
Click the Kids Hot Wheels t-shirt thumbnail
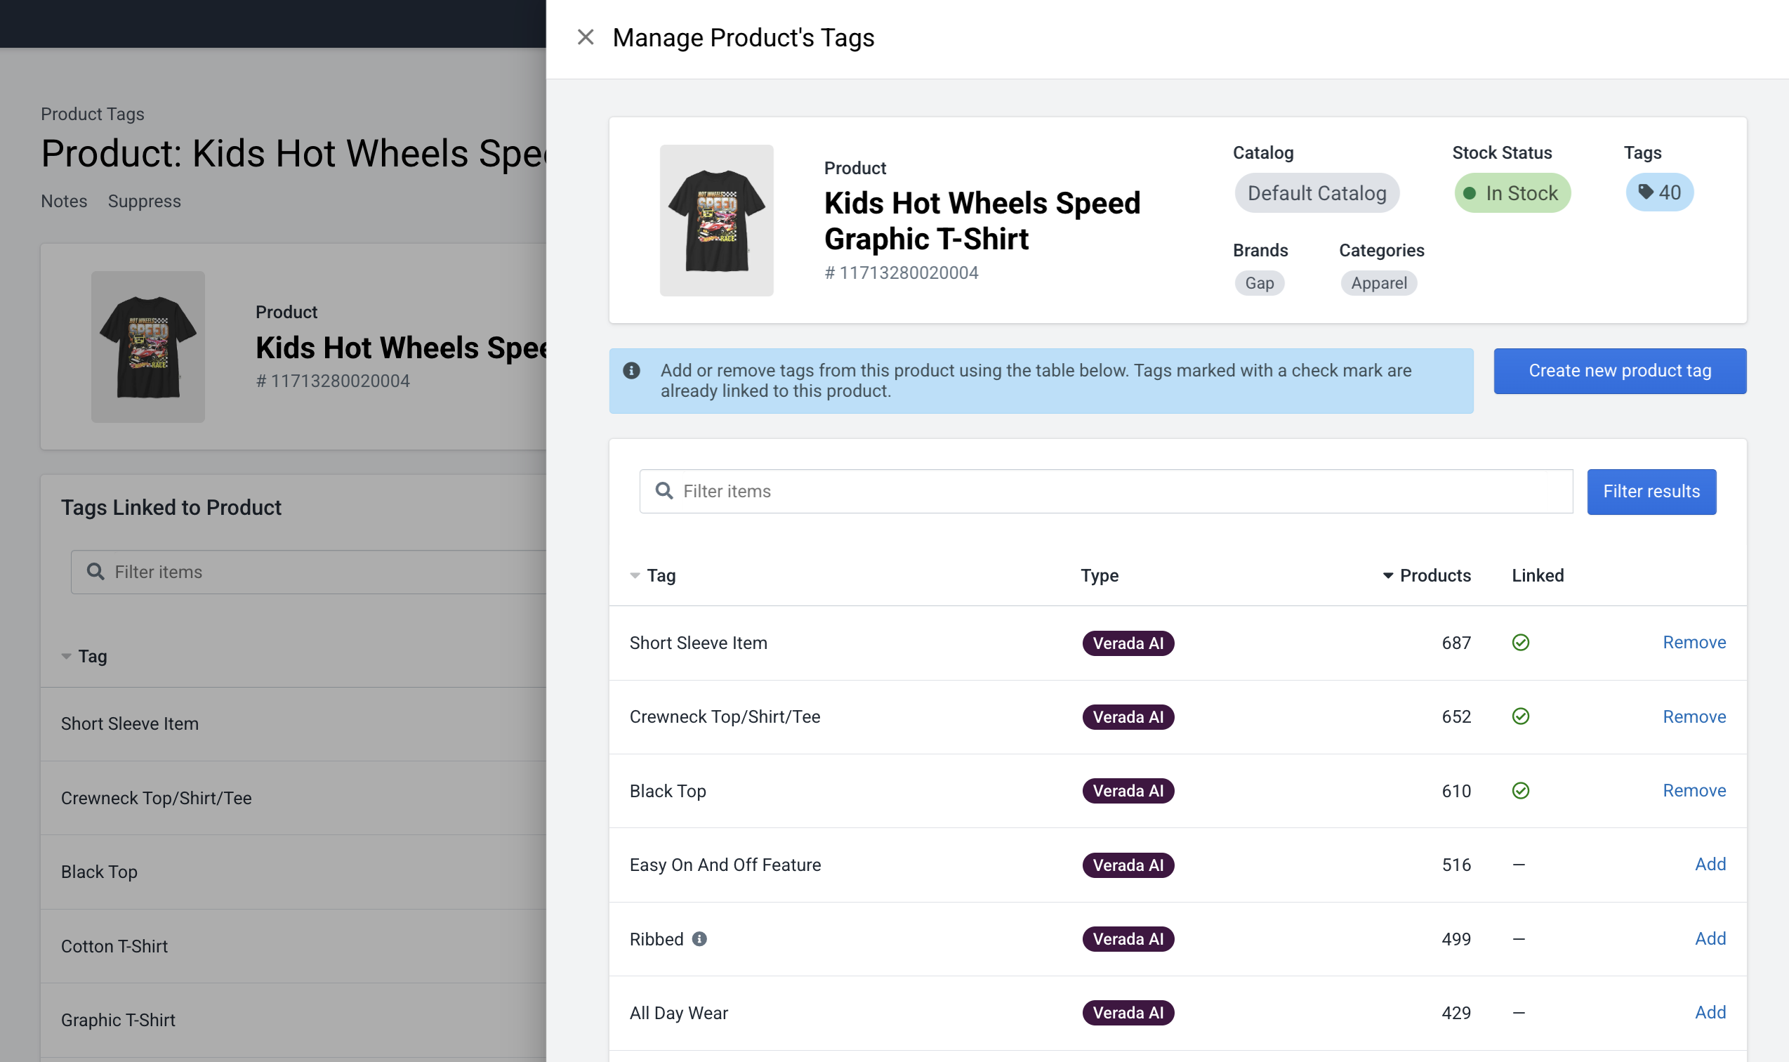click(716, 221)
